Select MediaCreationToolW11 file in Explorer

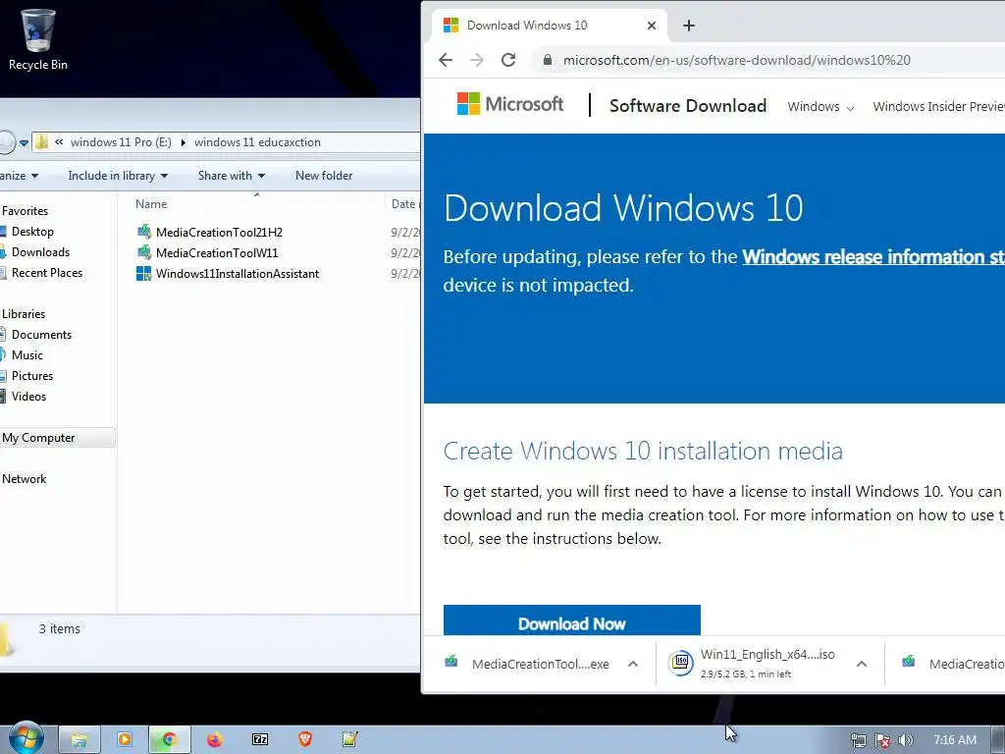tap(217, 252)
